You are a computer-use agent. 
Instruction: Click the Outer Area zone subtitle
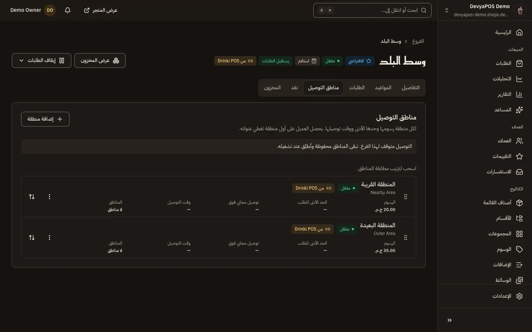pyautogui.click(x=385, y=234)
